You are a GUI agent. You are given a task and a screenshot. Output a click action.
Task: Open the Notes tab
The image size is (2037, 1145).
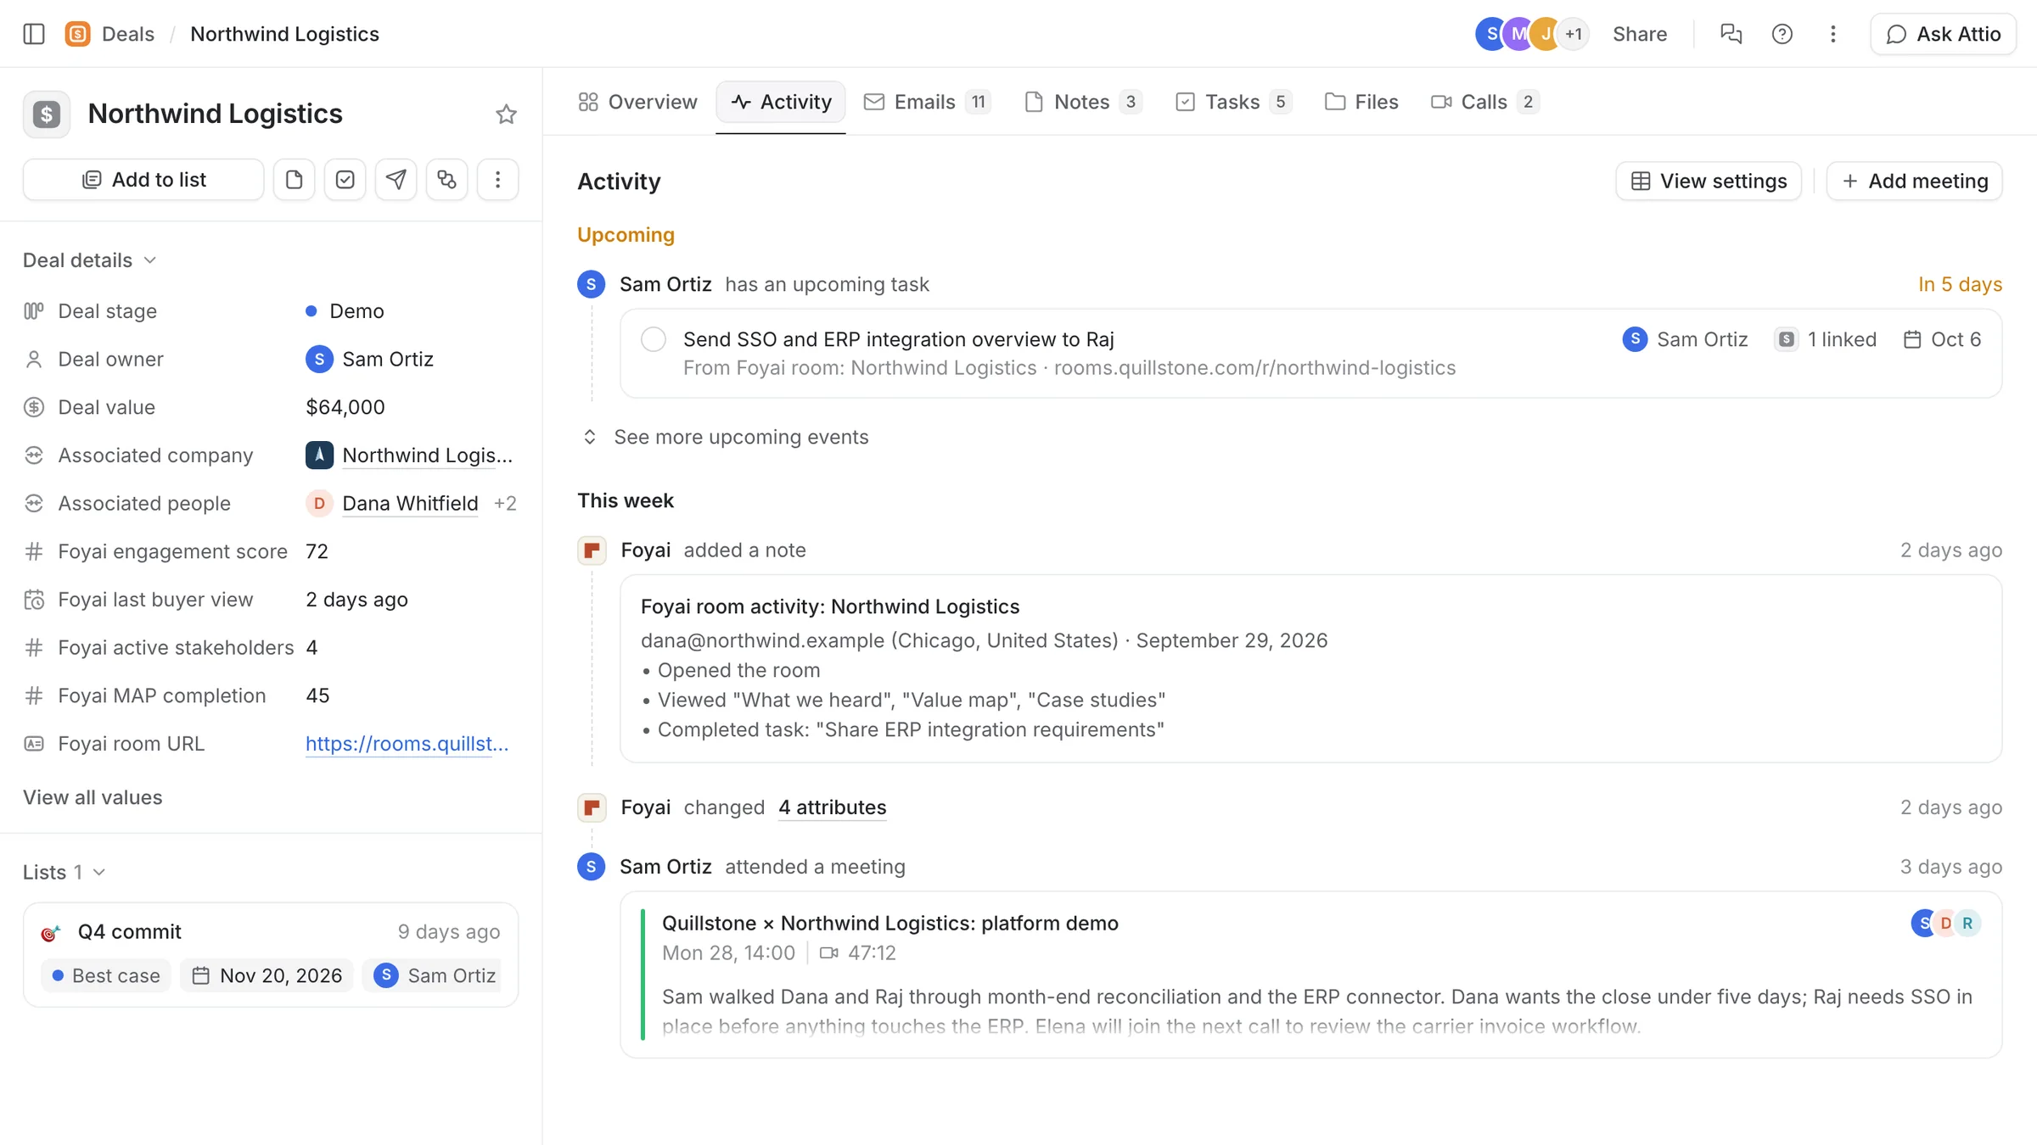click(1082, 102)
